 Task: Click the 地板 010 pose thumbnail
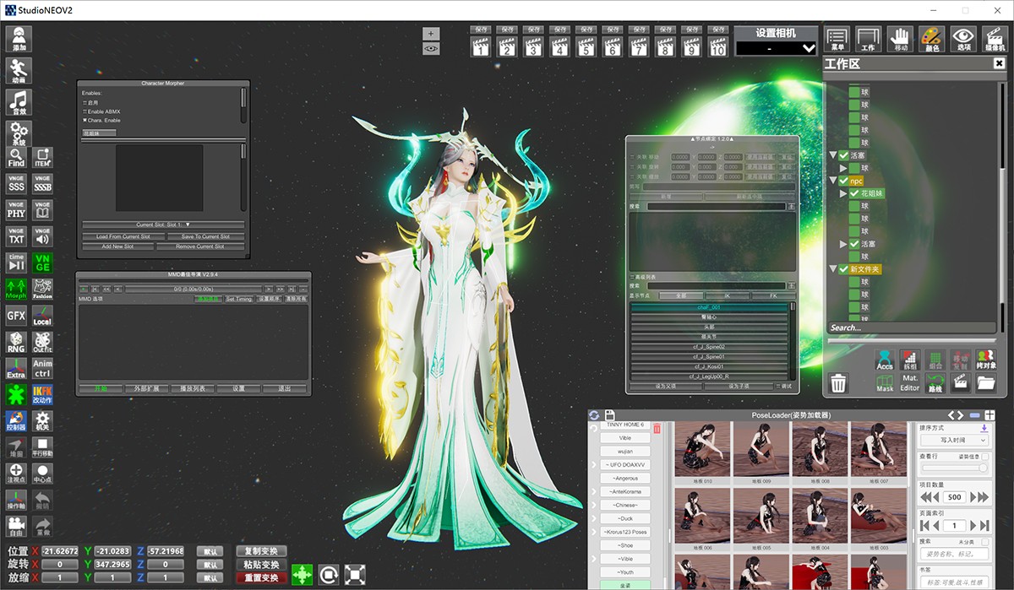pyautogui.click(x=703, y=450)
